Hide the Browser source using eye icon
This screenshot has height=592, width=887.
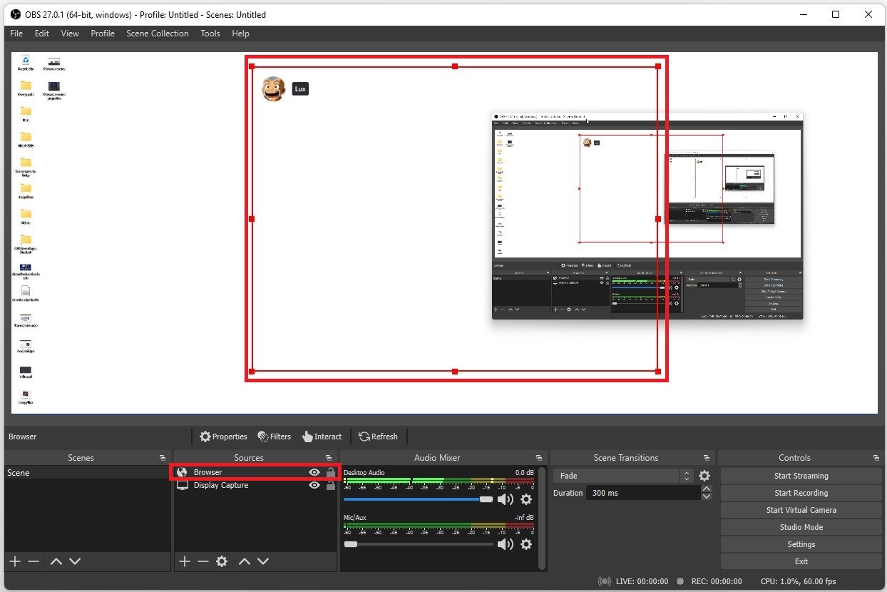314,472
